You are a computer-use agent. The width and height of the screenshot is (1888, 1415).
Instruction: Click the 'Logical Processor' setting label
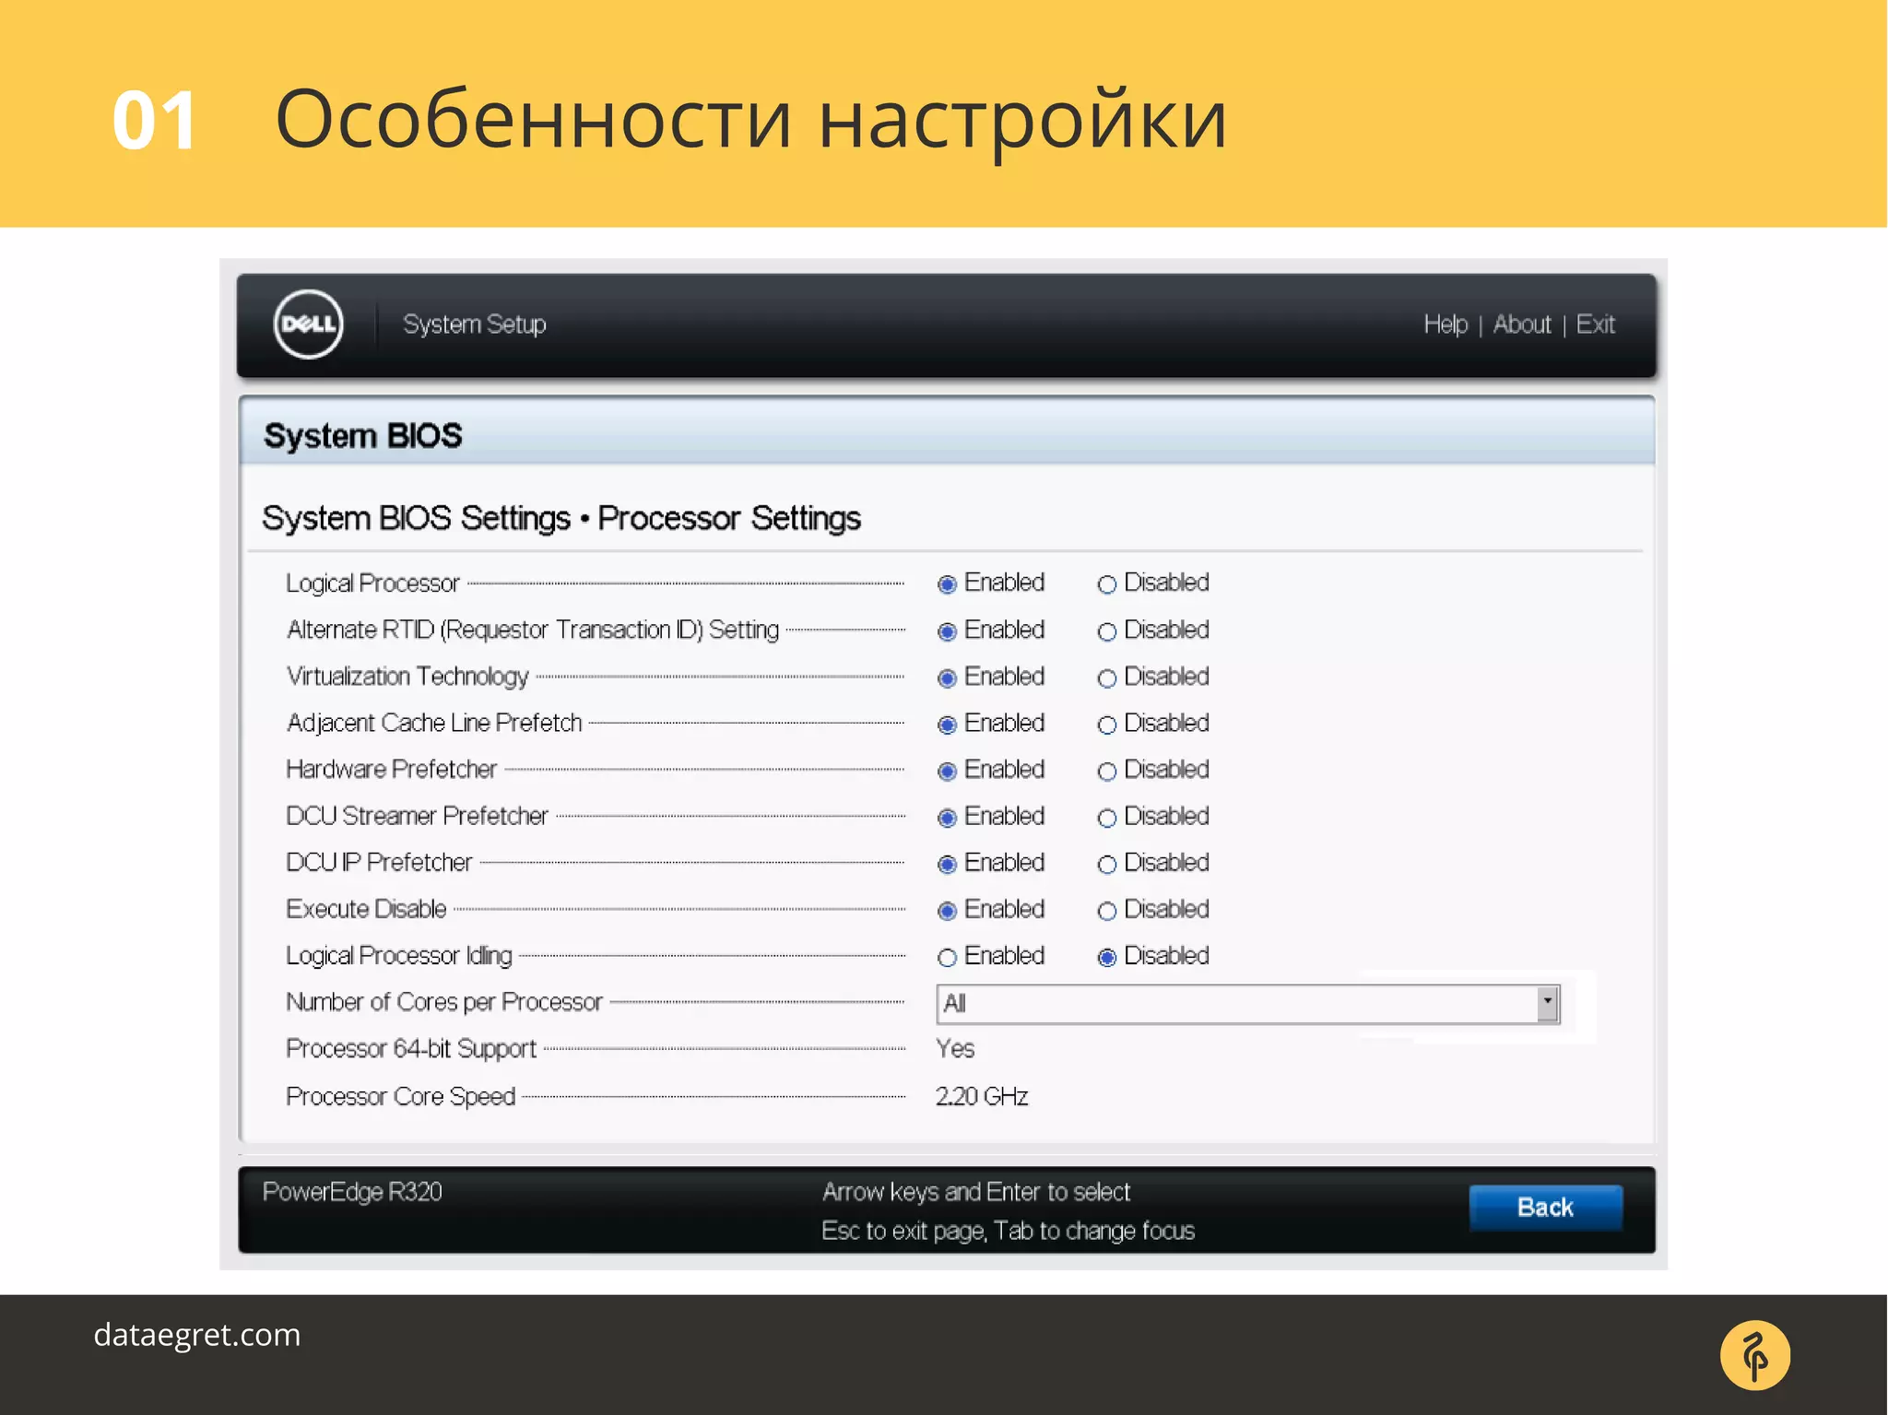pyautogui.click(x=372, y=584)
